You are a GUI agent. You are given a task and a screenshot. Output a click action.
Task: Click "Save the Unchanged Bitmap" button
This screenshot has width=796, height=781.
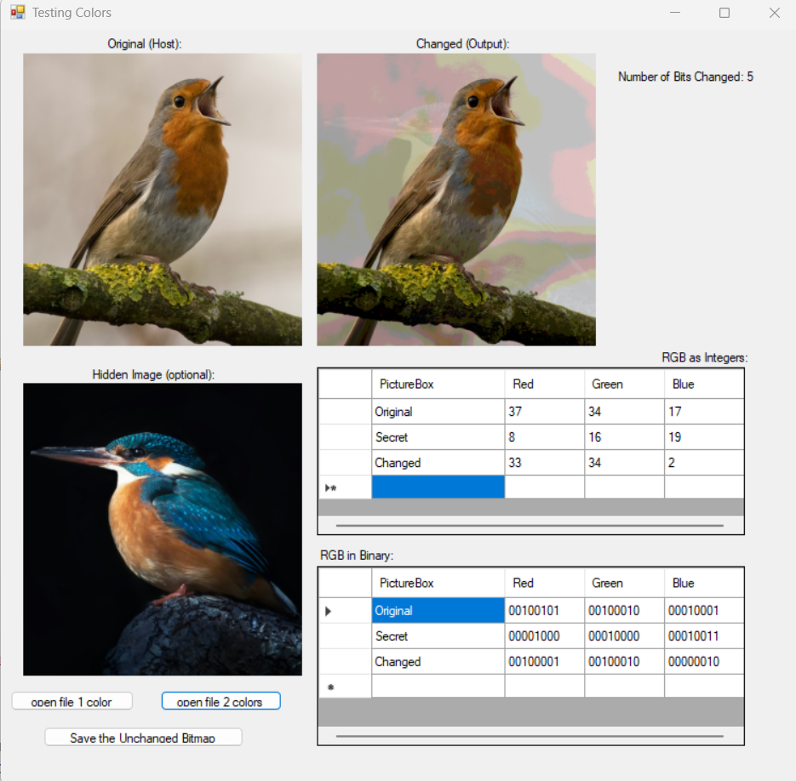[143, 738]
